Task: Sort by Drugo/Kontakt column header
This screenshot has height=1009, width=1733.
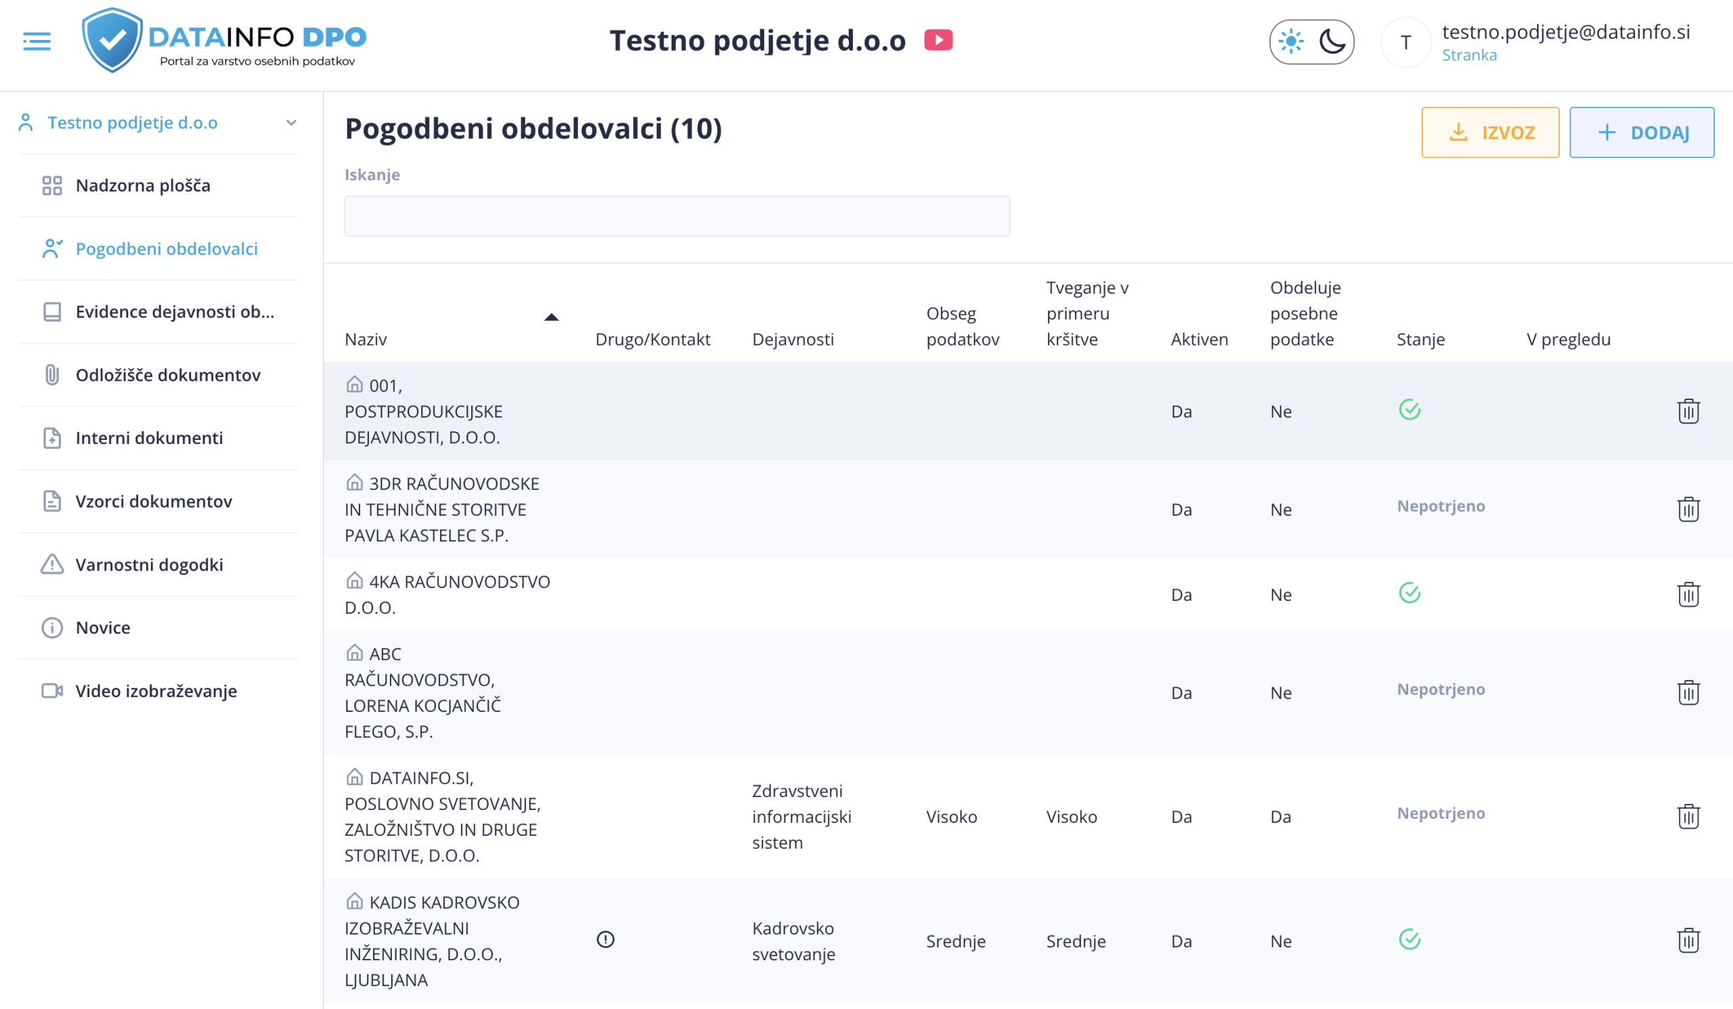Action: (653, 340)
